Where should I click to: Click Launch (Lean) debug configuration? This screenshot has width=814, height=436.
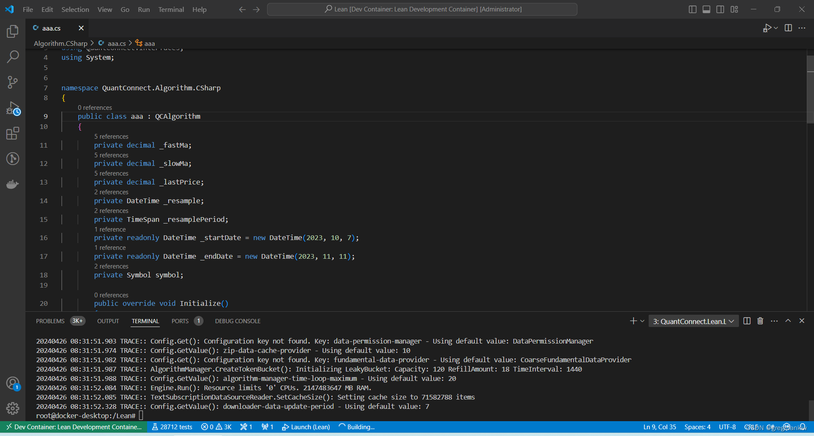point(306,427)
